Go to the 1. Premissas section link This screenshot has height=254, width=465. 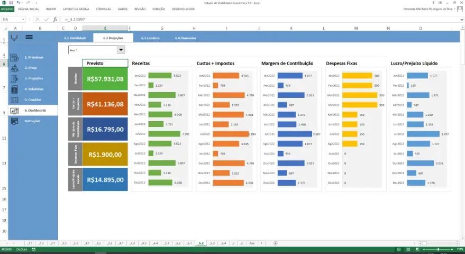pos(34,57)
